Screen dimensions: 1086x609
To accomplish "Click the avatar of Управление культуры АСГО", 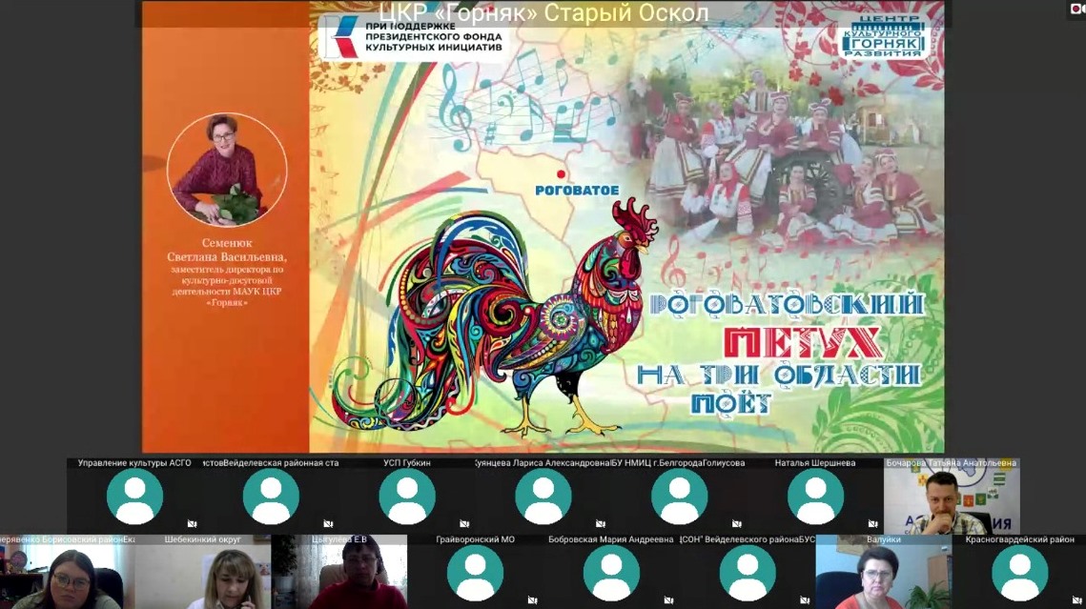I will (x=135, y=497).
